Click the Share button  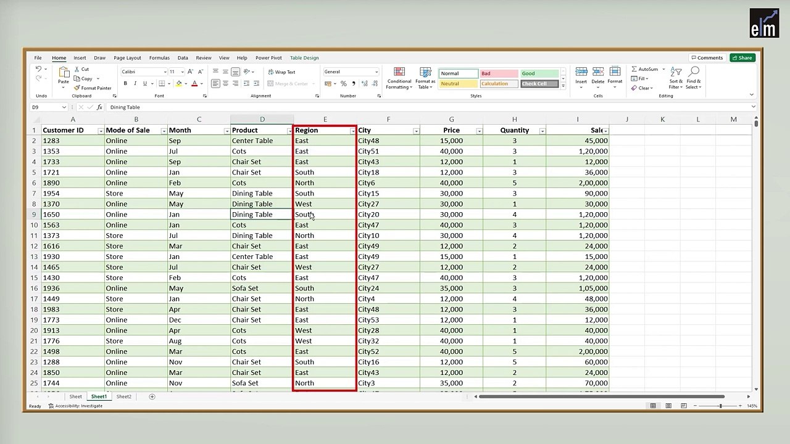click(x=742, y=58)
